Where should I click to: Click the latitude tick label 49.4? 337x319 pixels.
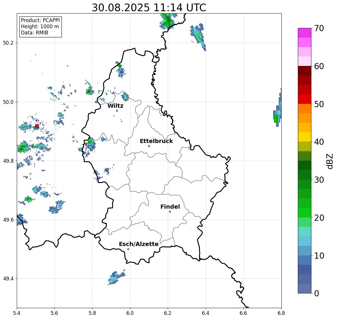(8, 279)
